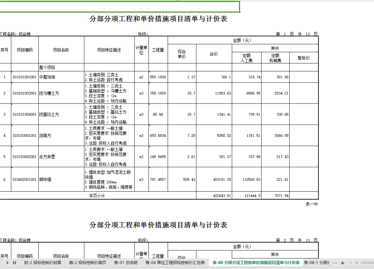Open the 表-01 总说明 sheet tab
The image size is (374, 269).
point(125,263)
